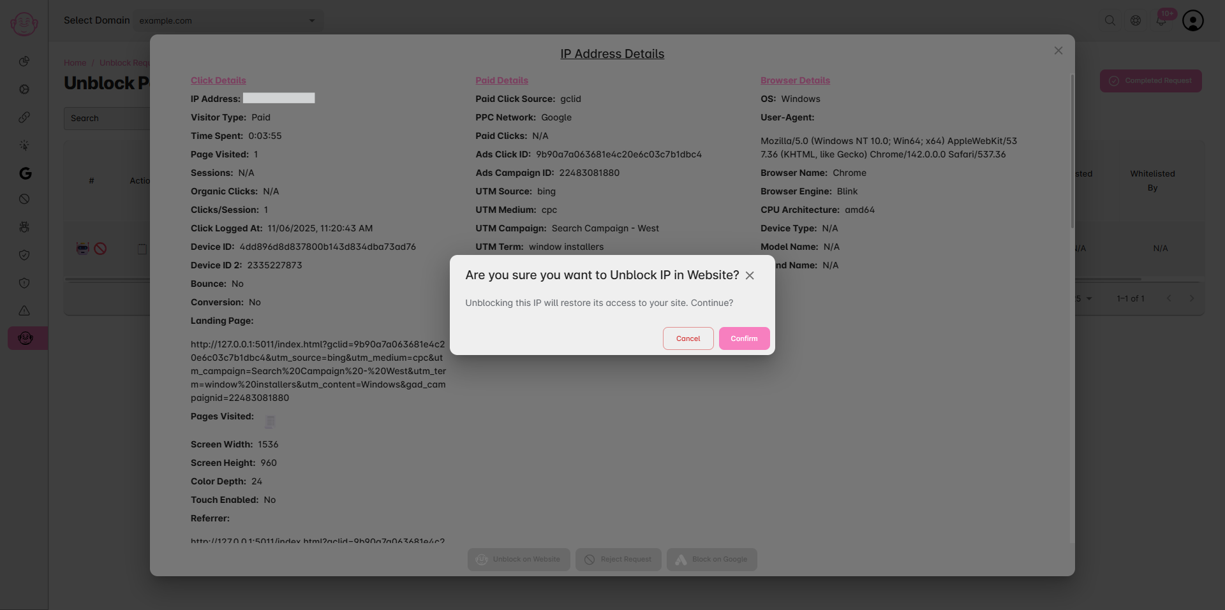This screenshot has width=1225, height=610.
Task: Click the Click Details heading
Action: (218, 80)
